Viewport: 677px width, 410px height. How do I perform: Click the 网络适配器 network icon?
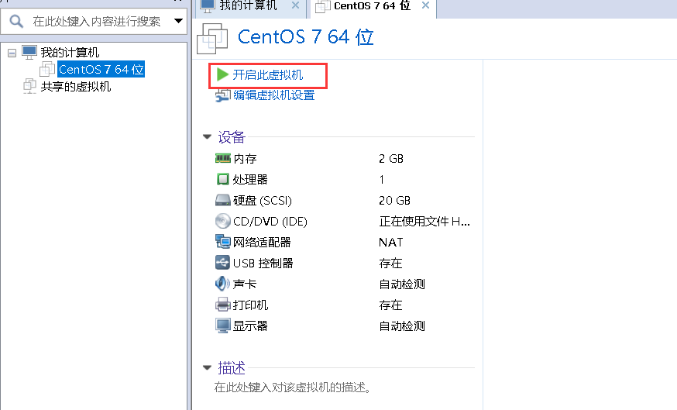[223, 242]
